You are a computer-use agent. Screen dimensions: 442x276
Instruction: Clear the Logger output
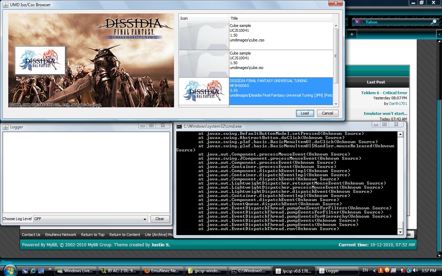pyautogui.click(x=160, y=219)
